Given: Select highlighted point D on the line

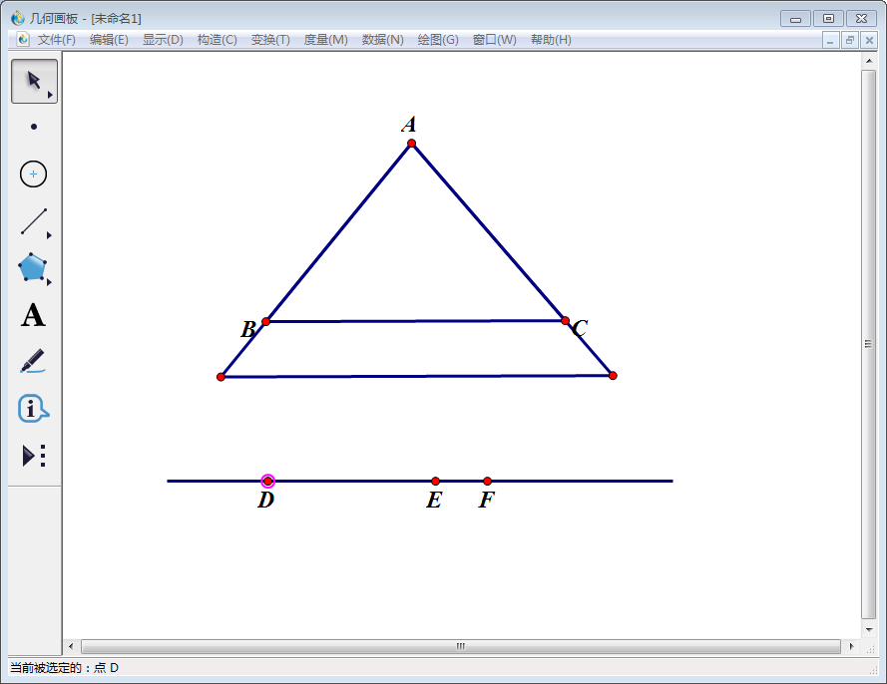Looking at the screenshot, I should click(x=267, y=481).
